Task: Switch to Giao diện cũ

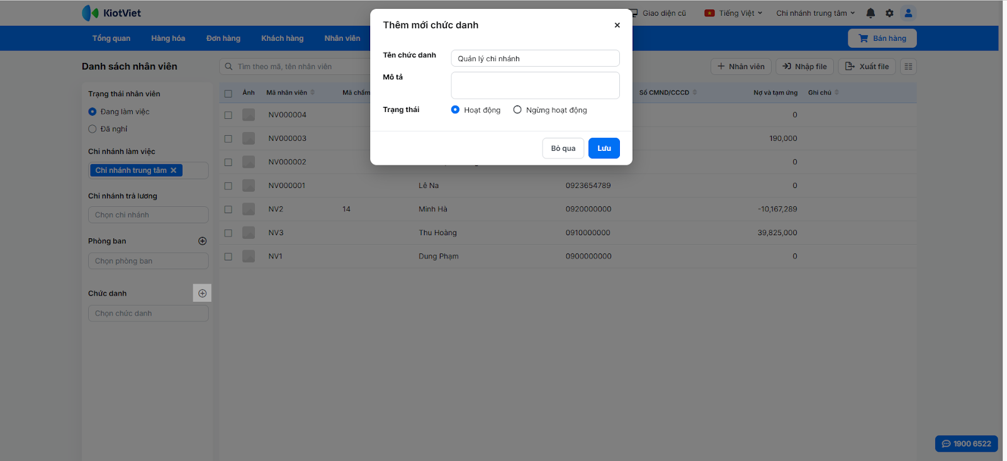Action: 658,13
